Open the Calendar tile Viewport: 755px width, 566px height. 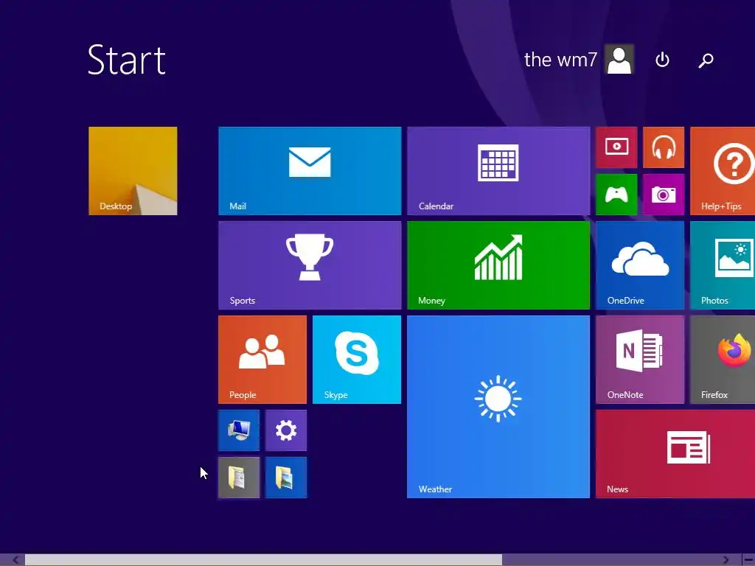[x=498, y=171]
